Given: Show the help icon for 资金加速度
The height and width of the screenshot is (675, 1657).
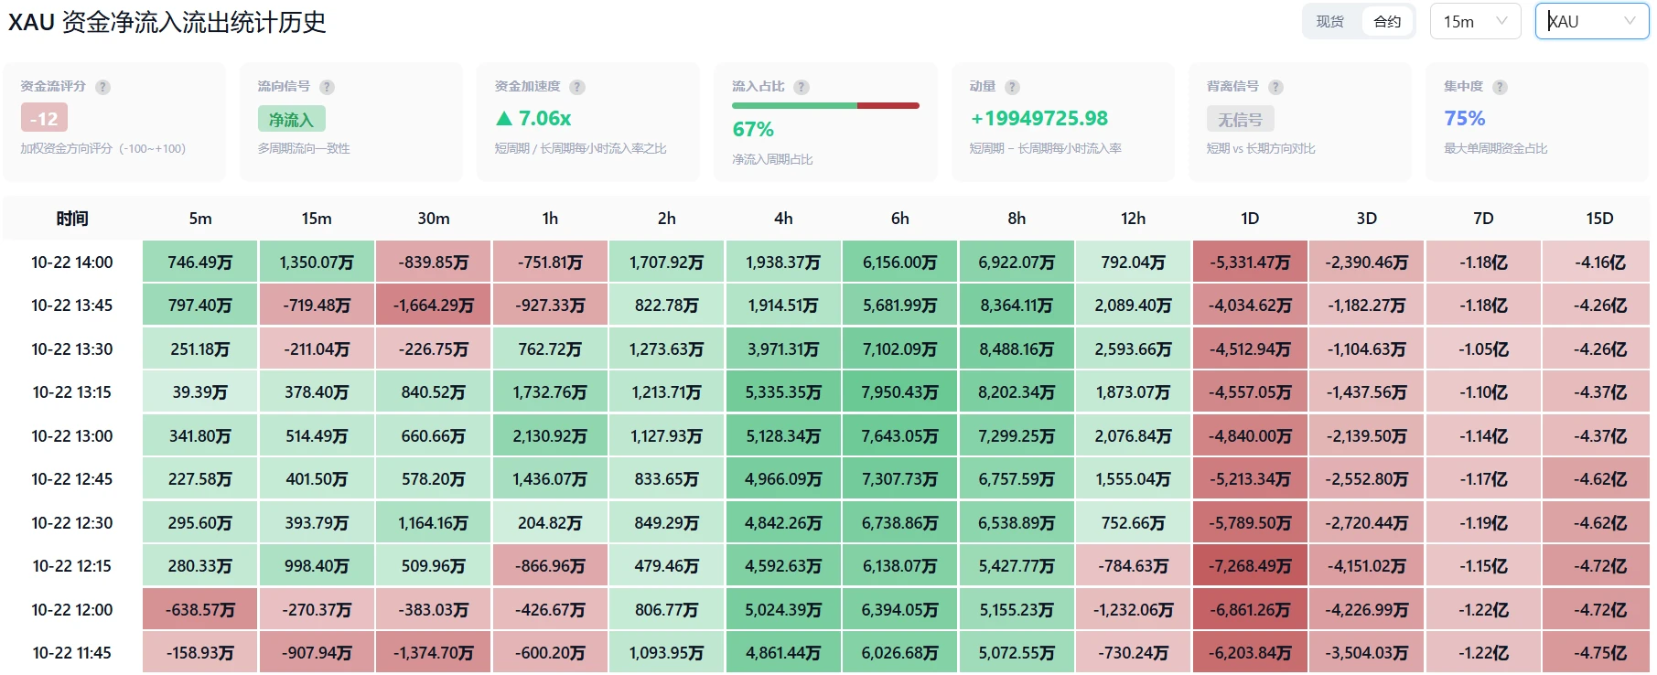Looking at the screenshot, I should point(576,87).
